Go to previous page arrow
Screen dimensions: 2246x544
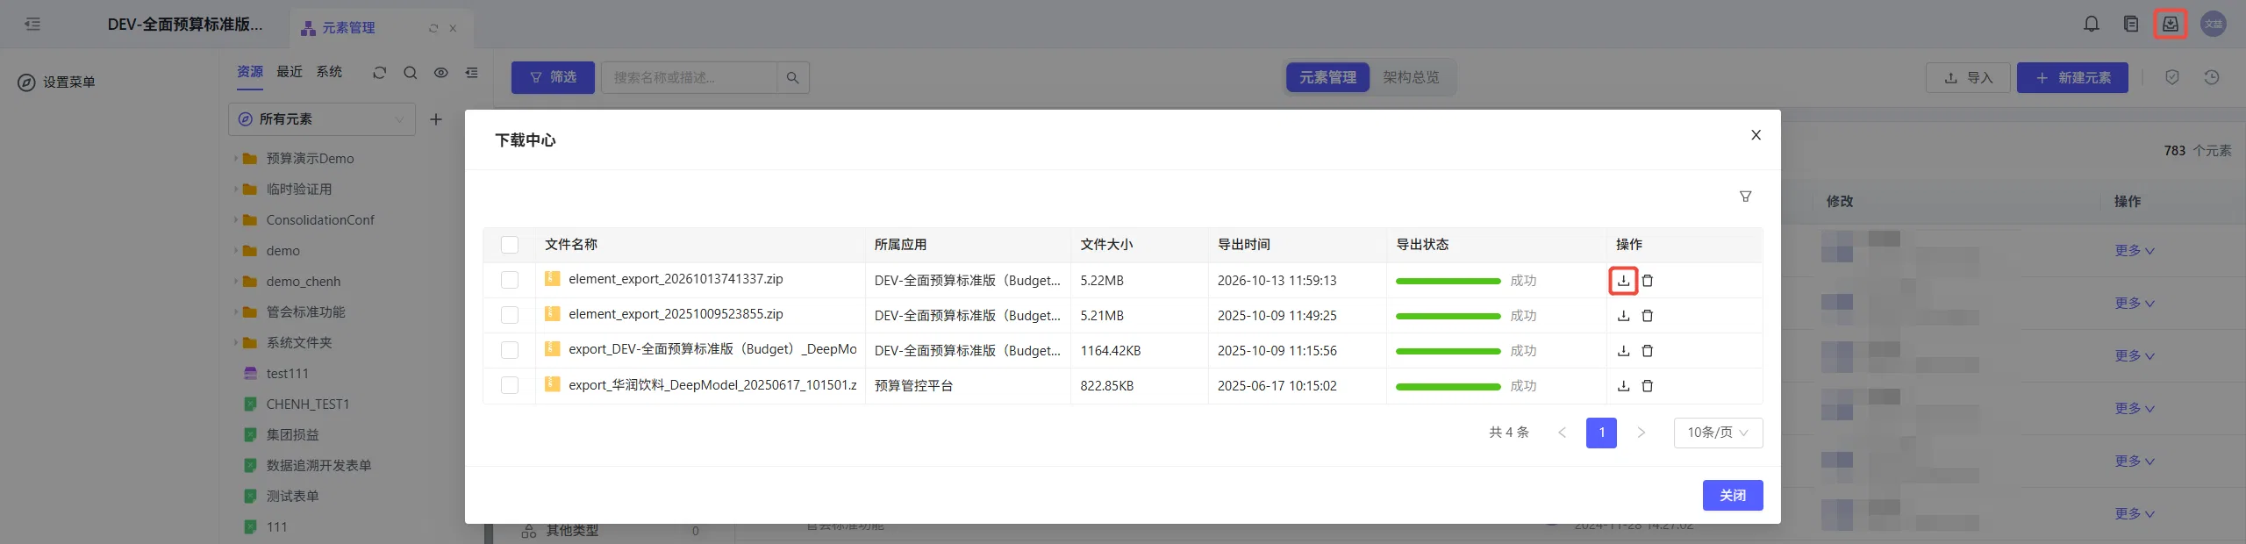coord(1562,433)
